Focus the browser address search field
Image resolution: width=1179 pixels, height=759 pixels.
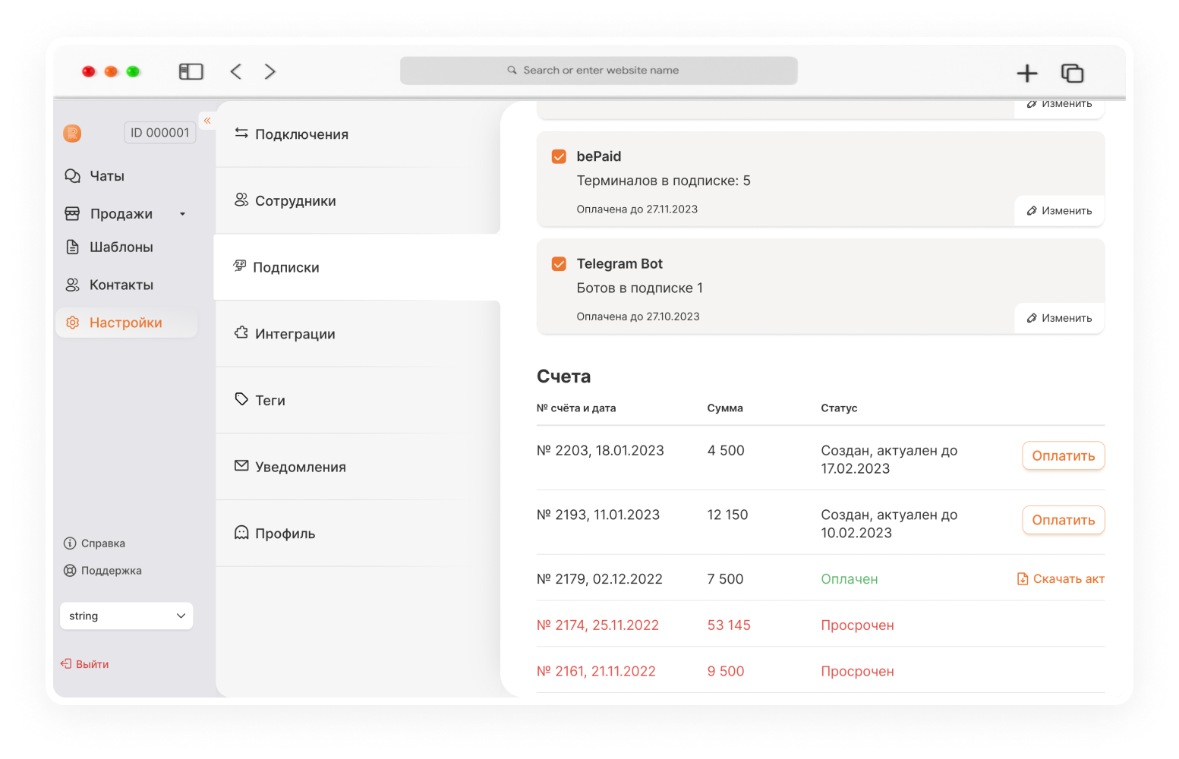(x=599, y=71)
